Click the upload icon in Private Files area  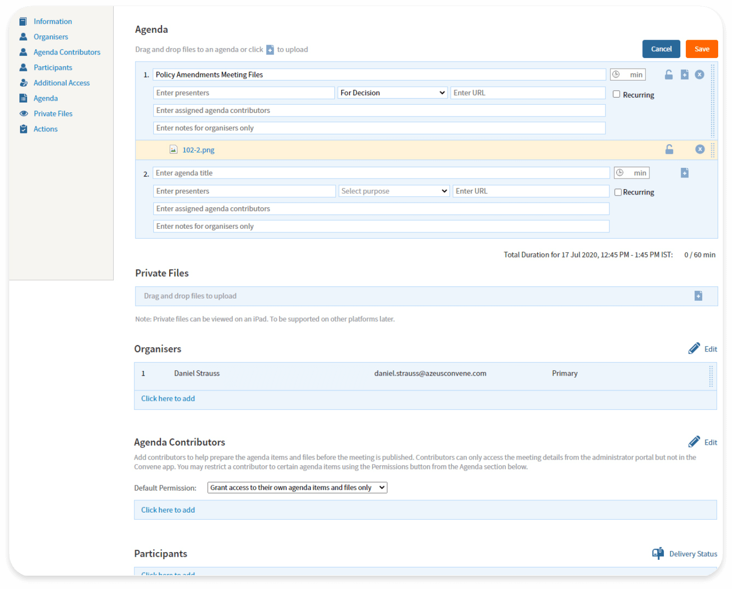tap(698, 296)
